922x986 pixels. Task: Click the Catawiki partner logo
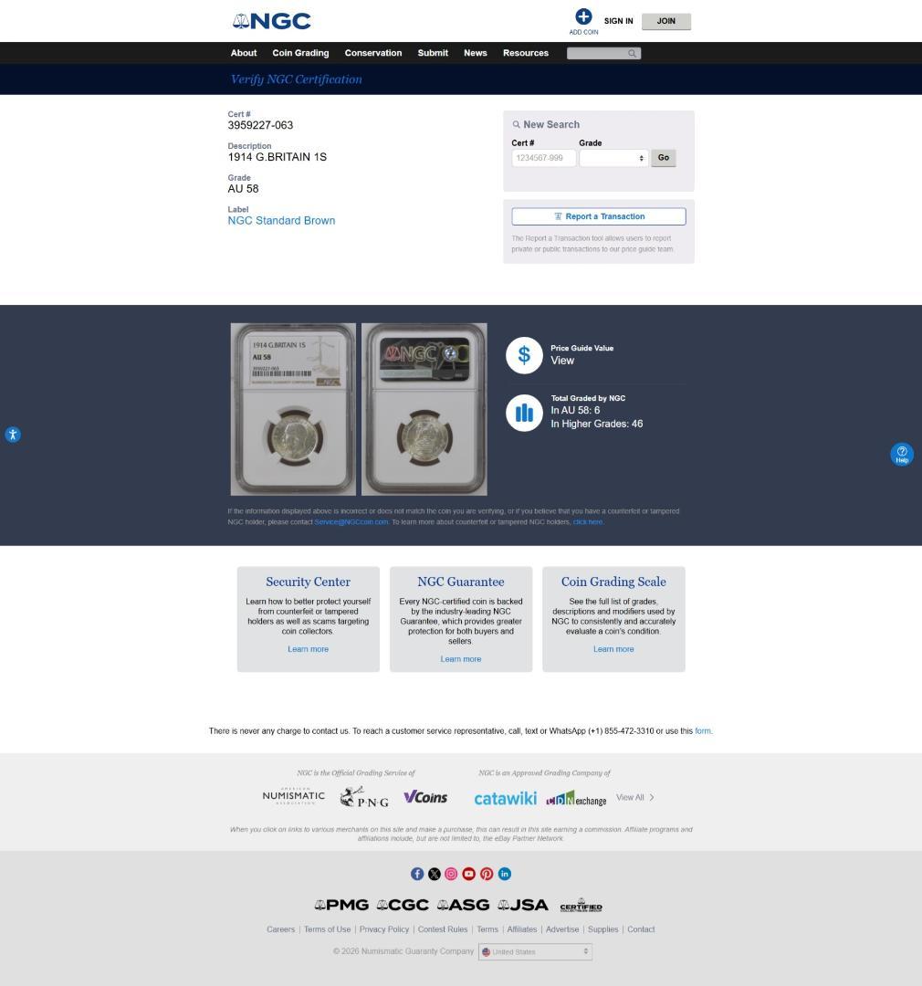[506, 799]
